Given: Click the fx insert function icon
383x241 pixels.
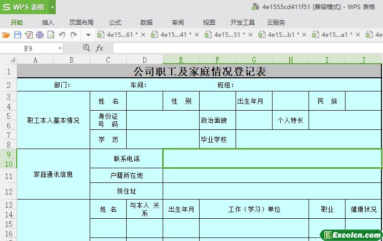Looking at the screenshot, I should click(99, 48).
